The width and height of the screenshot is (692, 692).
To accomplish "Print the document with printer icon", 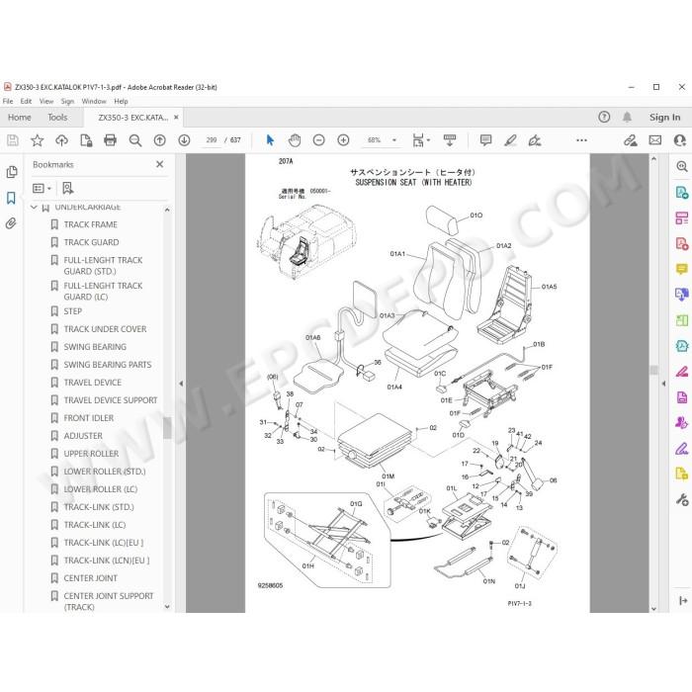I will (x=111, y=140).
